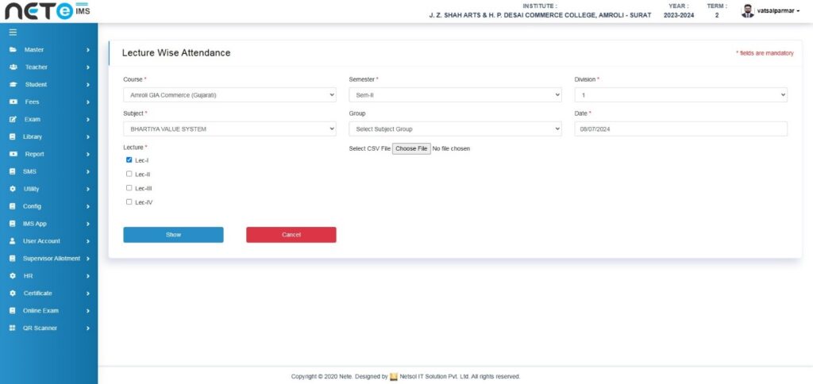Click the red Cancel button
This screenshot has height=384, width=813.
click(291, 235)
